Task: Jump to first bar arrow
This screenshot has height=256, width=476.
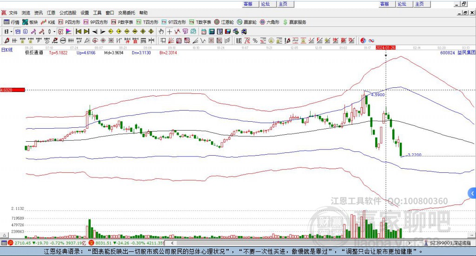Action: click(78, 32)
